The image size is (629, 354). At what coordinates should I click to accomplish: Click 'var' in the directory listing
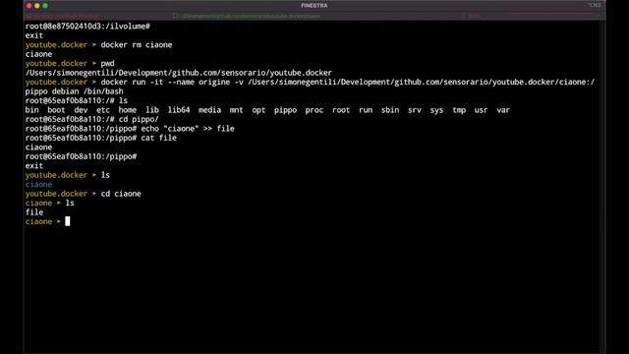point(503,110)
